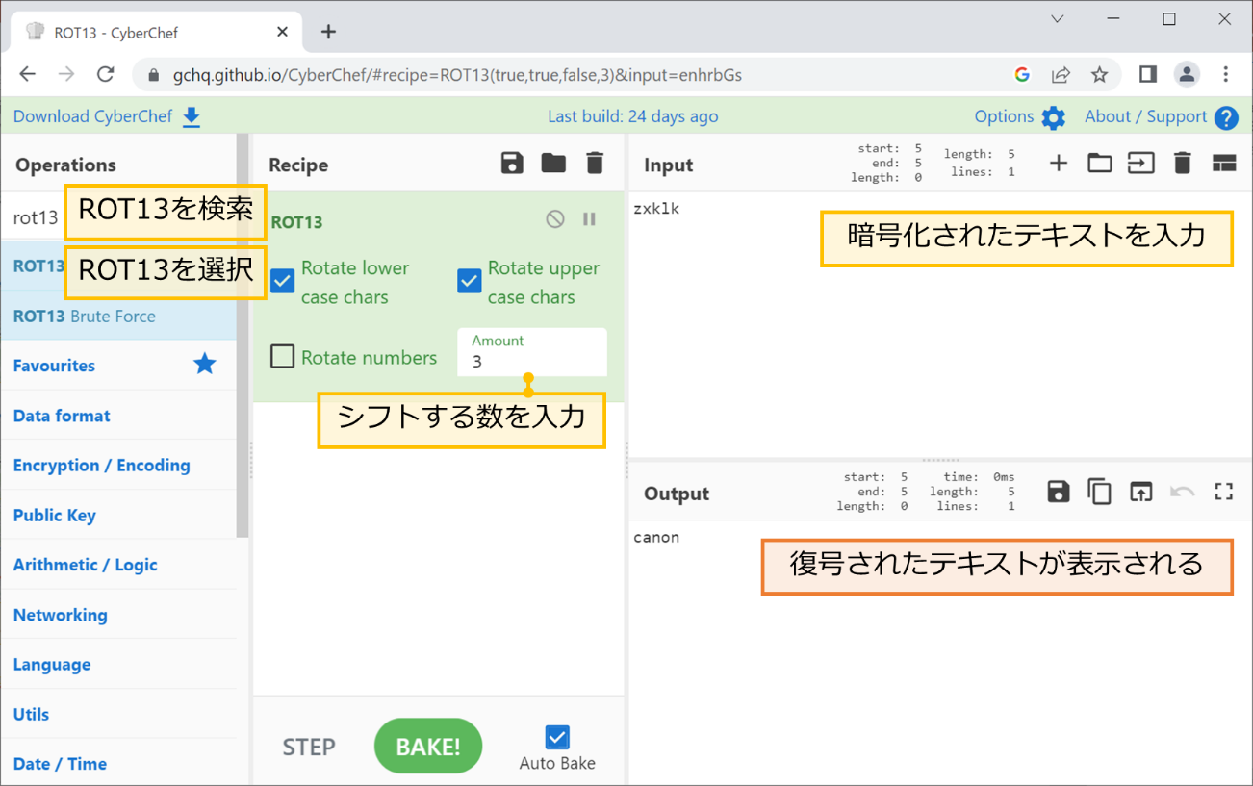The height and width of the screenshot is (786, 1253).
Task: Maximise the output pane
Action: (1223, 492)
